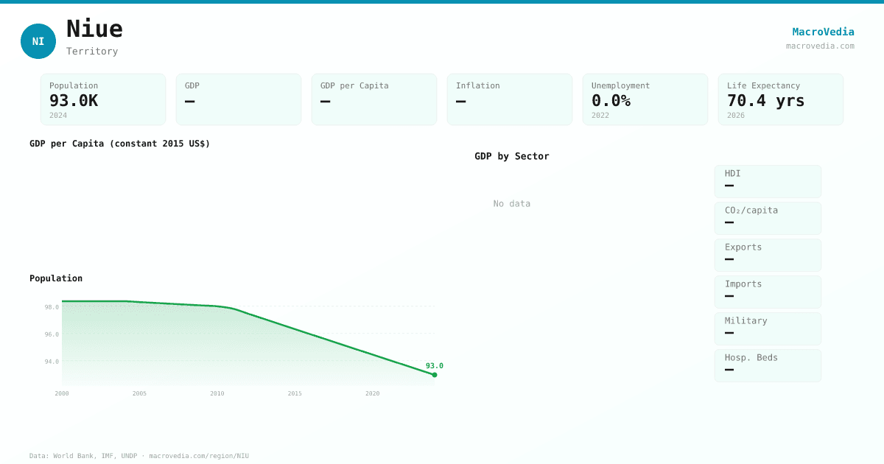Open the Life Expectancy card

click(x=780, y=99)
